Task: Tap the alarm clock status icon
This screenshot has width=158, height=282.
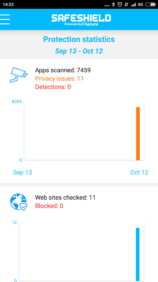Action: (120, 5)
